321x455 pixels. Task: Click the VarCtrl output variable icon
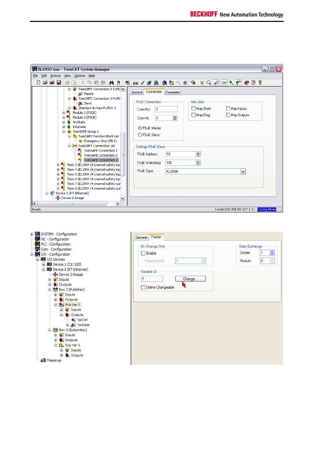point(73,320)
